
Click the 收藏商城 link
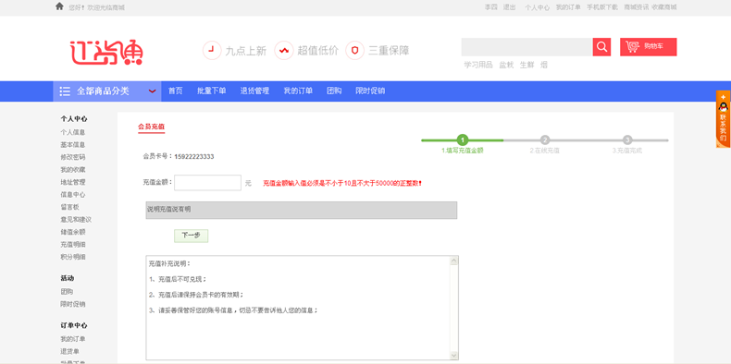point(664,7)
